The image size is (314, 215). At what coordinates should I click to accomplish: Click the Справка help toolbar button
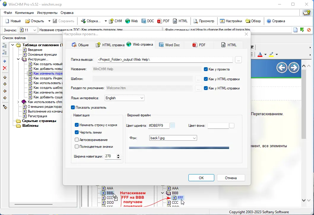tap(276, 21)
